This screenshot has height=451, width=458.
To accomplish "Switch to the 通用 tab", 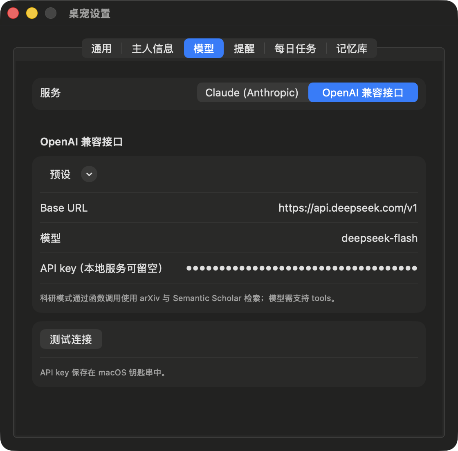I will pyautogui.click(x=101, y=49).
